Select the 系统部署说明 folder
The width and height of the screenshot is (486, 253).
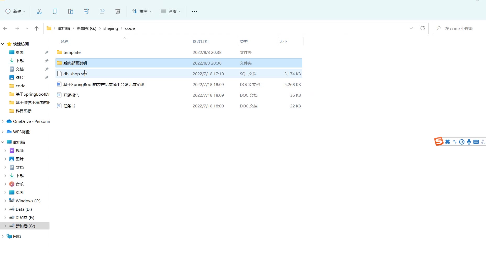(179, 63)
